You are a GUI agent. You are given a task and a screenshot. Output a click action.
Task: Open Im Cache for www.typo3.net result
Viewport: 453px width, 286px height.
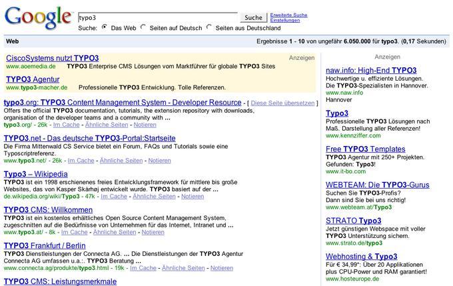(x=81, y=161)
